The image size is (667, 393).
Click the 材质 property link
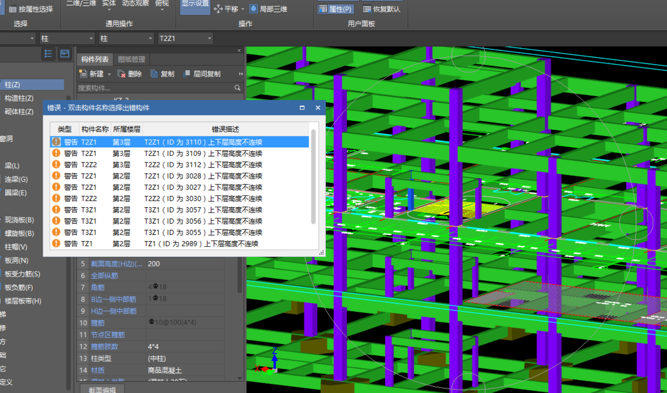tap(98, 370)
